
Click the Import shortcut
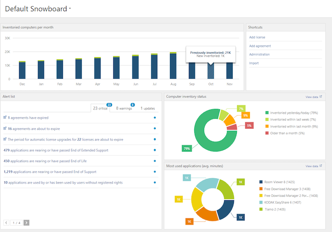tap(254, 63)
